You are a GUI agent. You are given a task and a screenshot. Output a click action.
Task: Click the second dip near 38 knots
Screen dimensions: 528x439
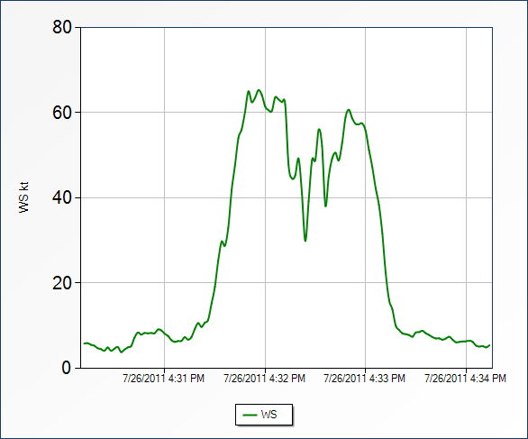click(325, 206)
